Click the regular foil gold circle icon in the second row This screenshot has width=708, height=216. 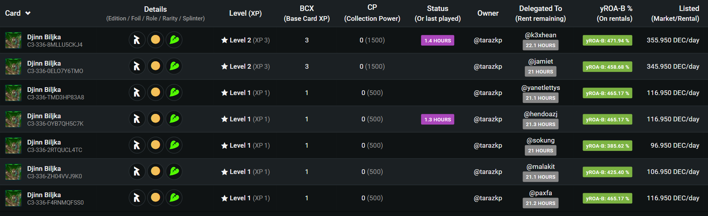[x=156, y=66]
